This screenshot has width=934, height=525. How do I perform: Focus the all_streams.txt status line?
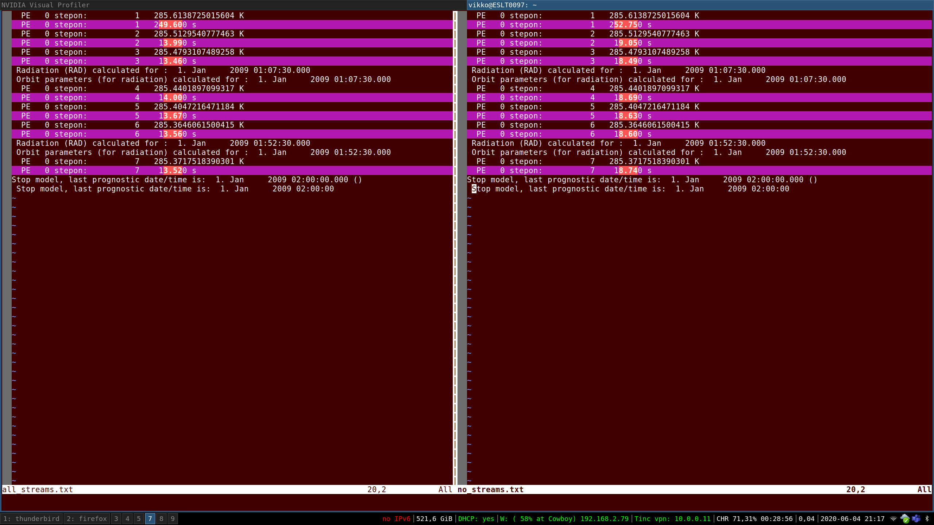tap(38, 489)
